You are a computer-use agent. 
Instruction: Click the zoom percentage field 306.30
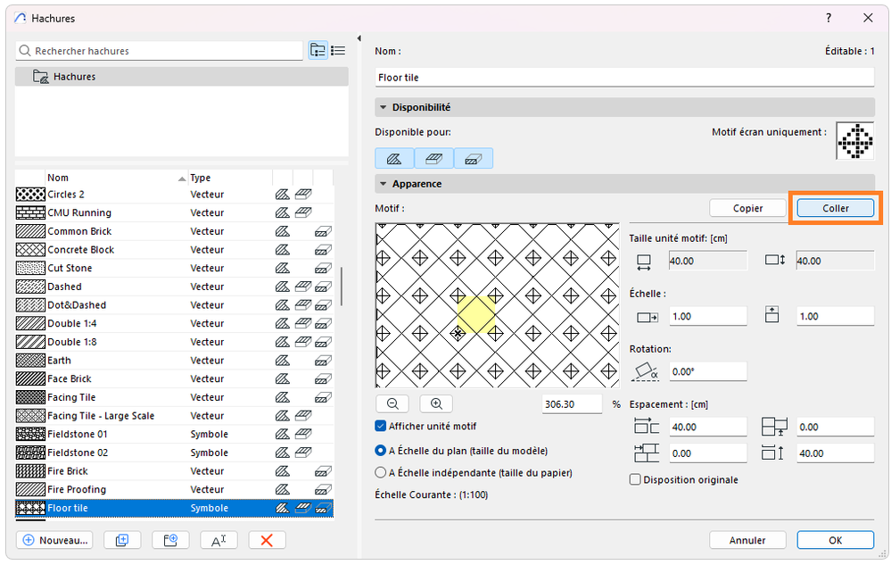[x=572, y=404]
